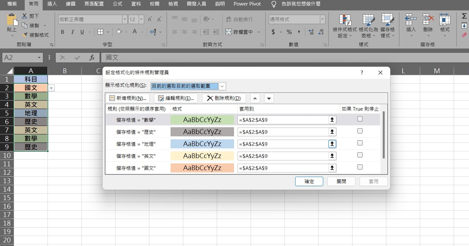This screenshot has height=246, width=469.
Task: Click the Wrap Text icon
Action: click(228, 20)
